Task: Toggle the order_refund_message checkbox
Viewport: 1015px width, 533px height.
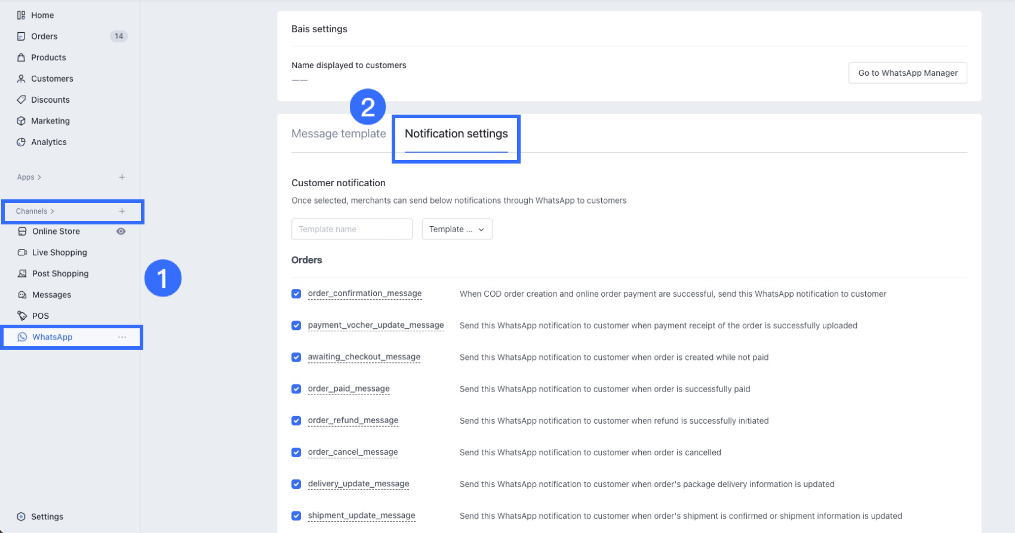Action: [x=296, y=421]
